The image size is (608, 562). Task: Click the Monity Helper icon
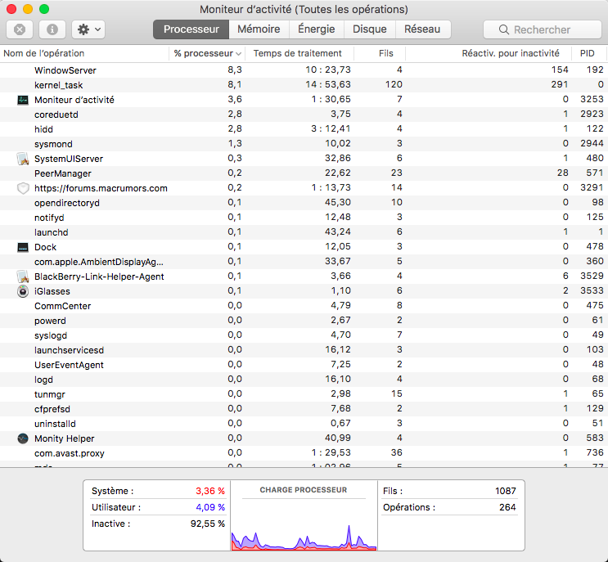point(23,438)
